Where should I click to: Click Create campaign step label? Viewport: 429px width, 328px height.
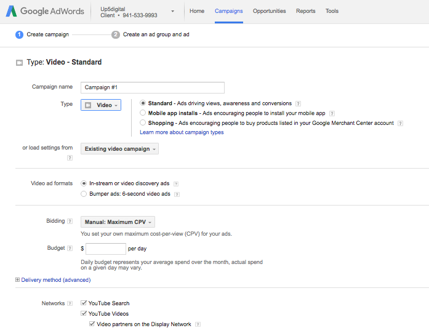click(47, 34)
